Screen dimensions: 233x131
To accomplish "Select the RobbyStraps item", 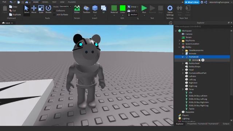I will coord(194,67).
